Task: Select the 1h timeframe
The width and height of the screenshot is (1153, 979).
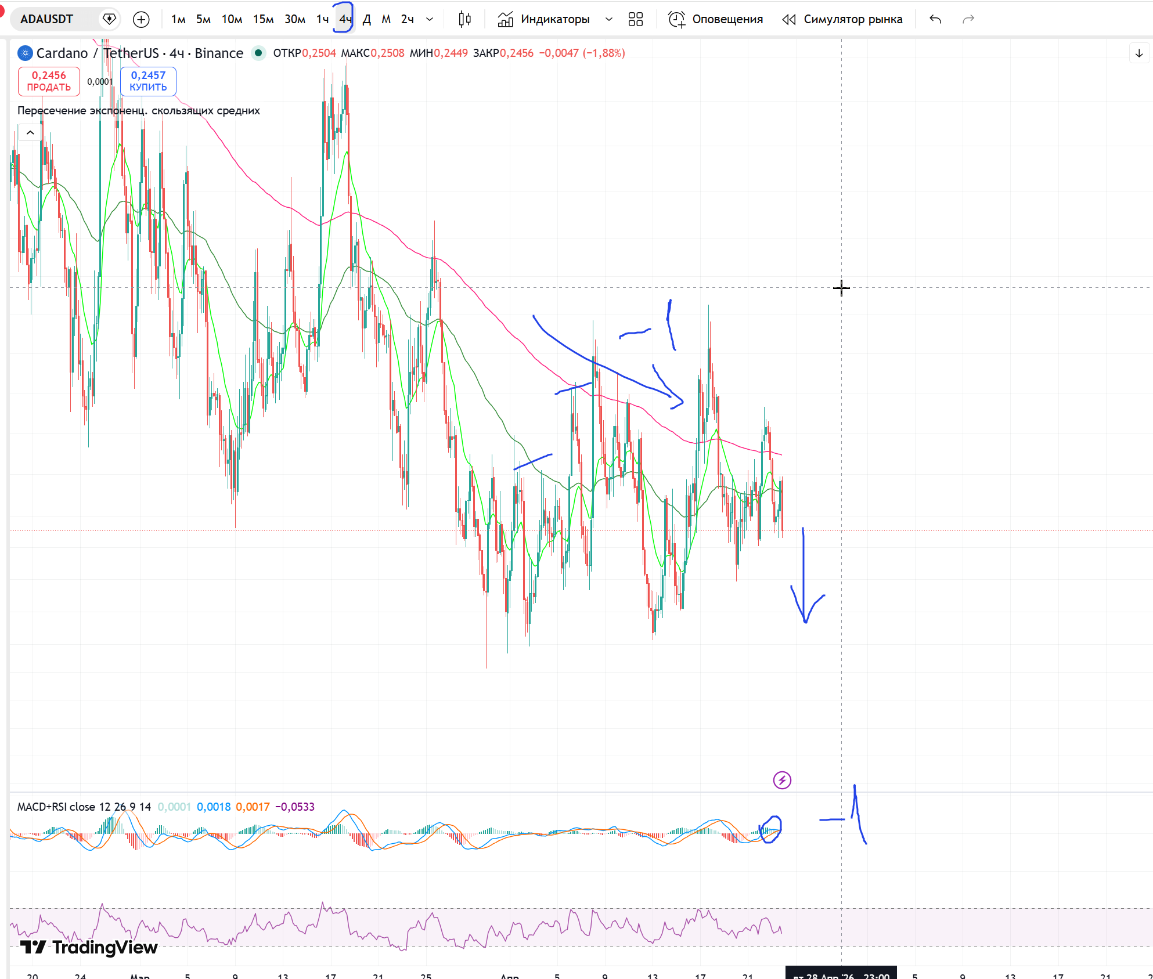Action: click(x=322, y=19)
